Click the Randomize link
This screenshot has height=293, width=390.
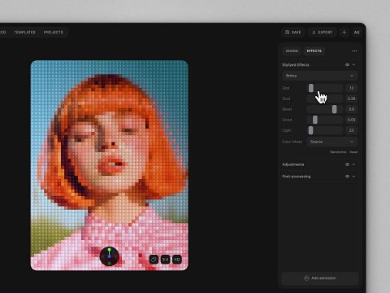338,152
